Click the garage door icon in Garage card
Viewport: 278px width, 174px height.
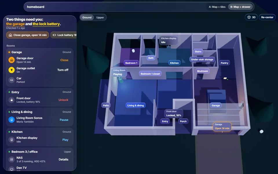(x=12, y=60)
